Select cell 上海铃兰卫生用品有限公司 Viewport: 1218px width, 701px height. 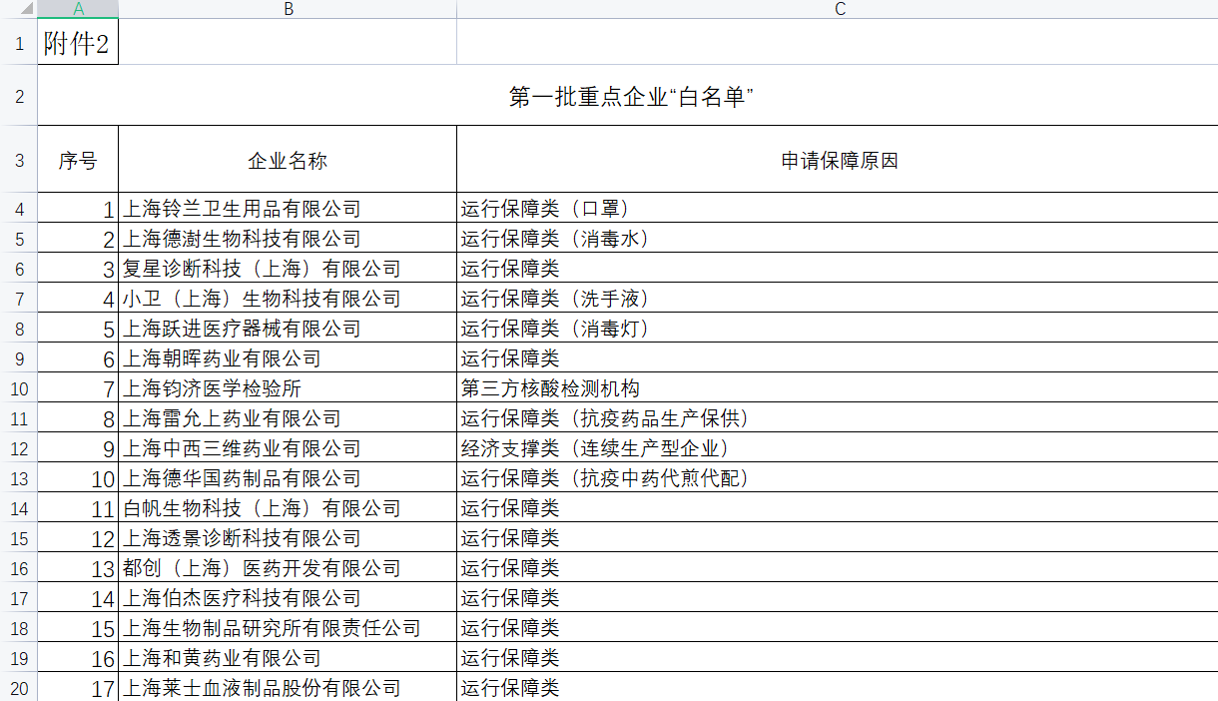[288, 209]
